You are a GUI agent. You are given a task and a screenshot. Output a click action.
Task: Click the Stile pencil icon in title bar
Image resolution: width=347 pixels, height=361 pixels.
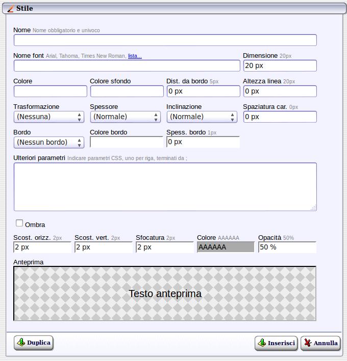click(11, 8)
